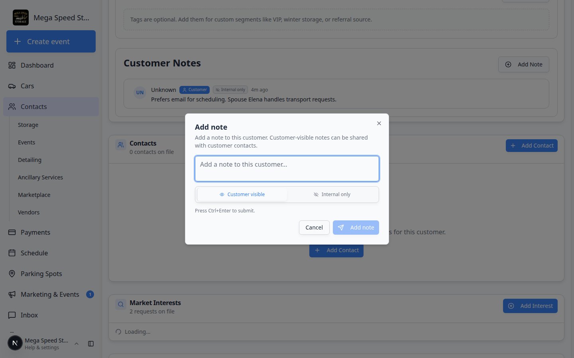Click the centered Add Contact button

336,250
